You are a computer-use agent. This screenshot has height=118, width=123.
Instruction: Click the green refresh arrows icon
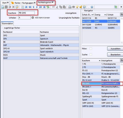click(x=48, y=7)
